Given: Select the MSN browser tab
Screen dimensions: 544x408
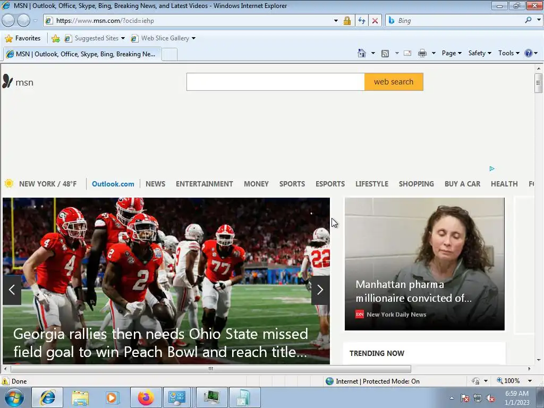Looking at the screenshot, I should tap(82, 54).
